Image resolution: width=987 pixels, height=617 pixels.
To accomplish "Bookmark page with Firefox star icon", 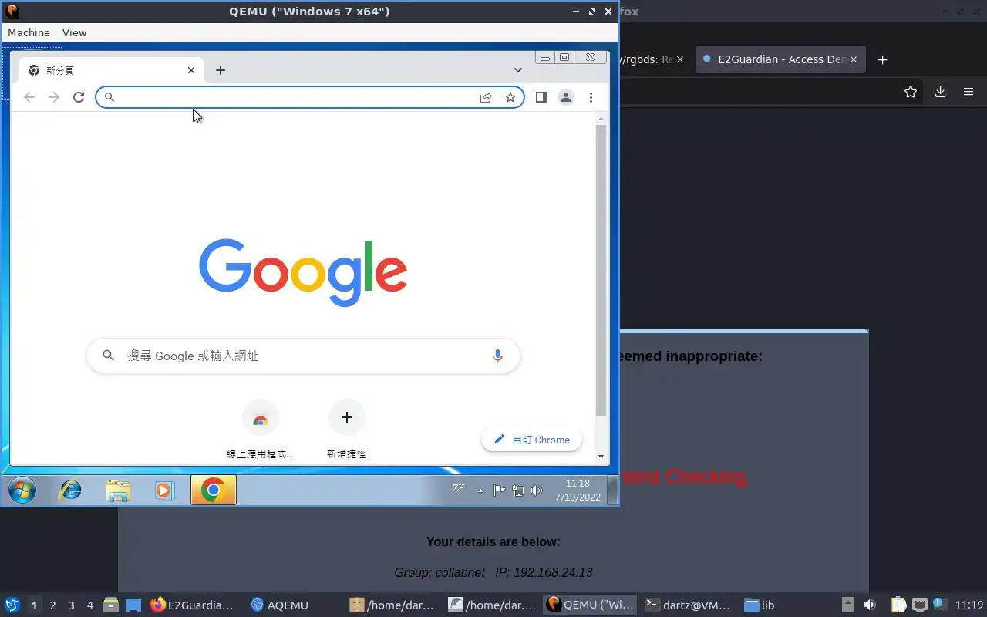I will [x=911, y=92].
